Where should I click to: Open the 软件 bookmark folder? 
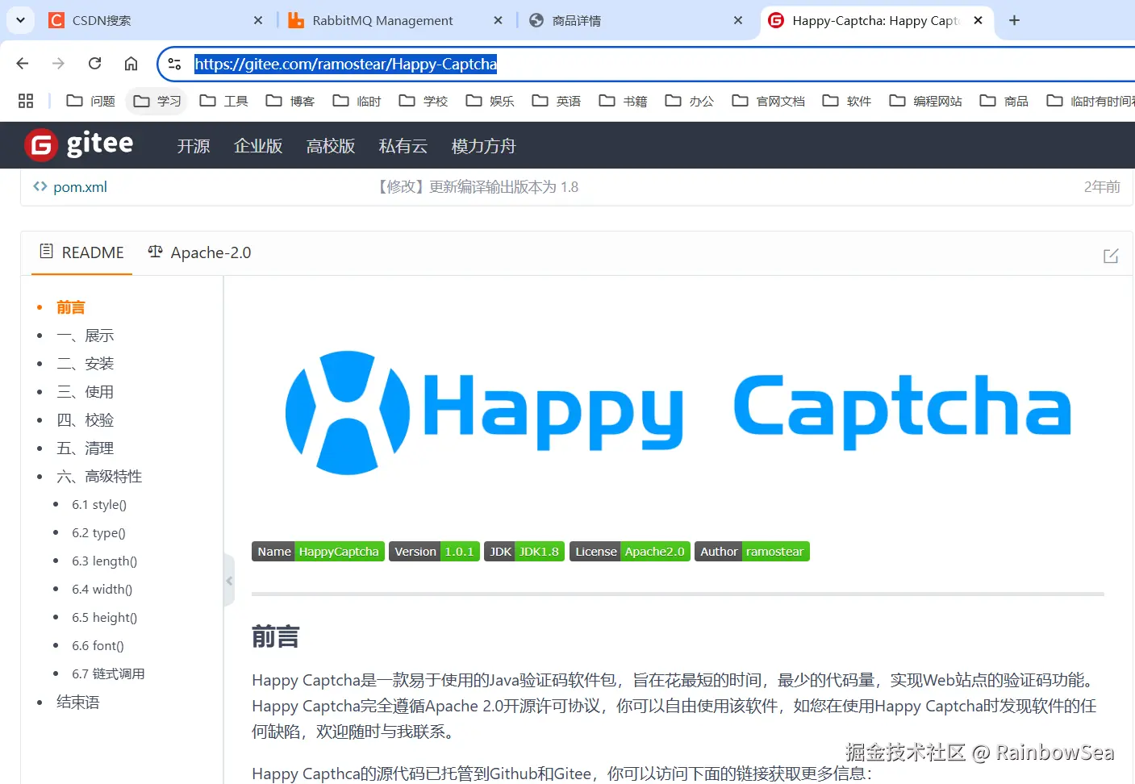(x=847, y=101)
